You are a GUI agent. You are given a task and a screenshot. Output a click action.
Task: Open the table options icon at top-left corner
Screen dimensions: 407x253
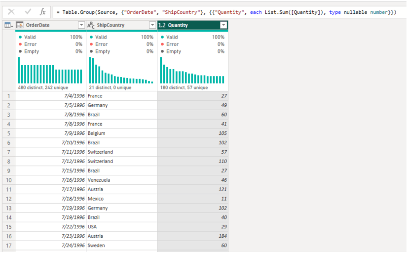tap(8, 25)
